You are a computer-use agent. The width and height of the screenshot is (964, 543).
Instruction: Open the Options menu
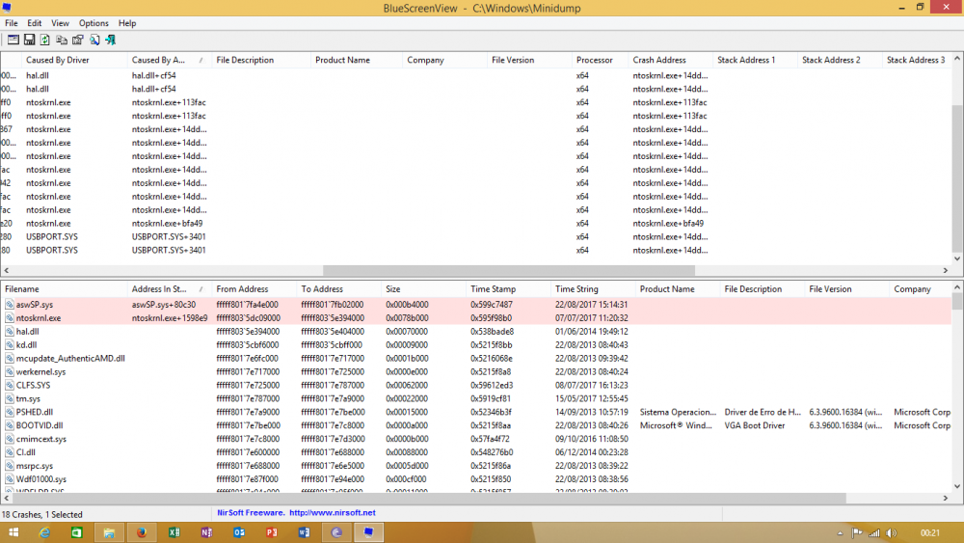tap(94, 23)
